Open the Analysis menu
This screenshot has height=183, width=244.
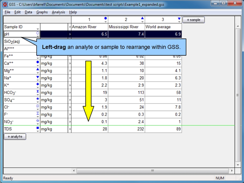[59, 12]
